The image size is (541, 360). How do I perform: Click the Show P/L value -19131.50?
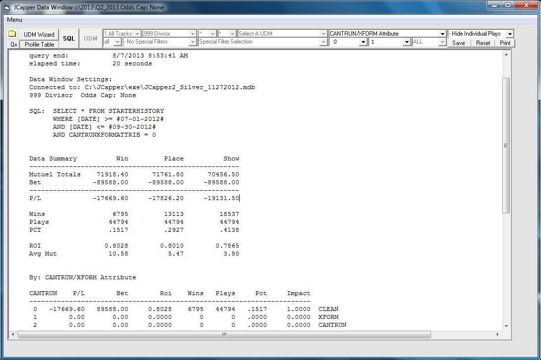click(x=221, y=198)
